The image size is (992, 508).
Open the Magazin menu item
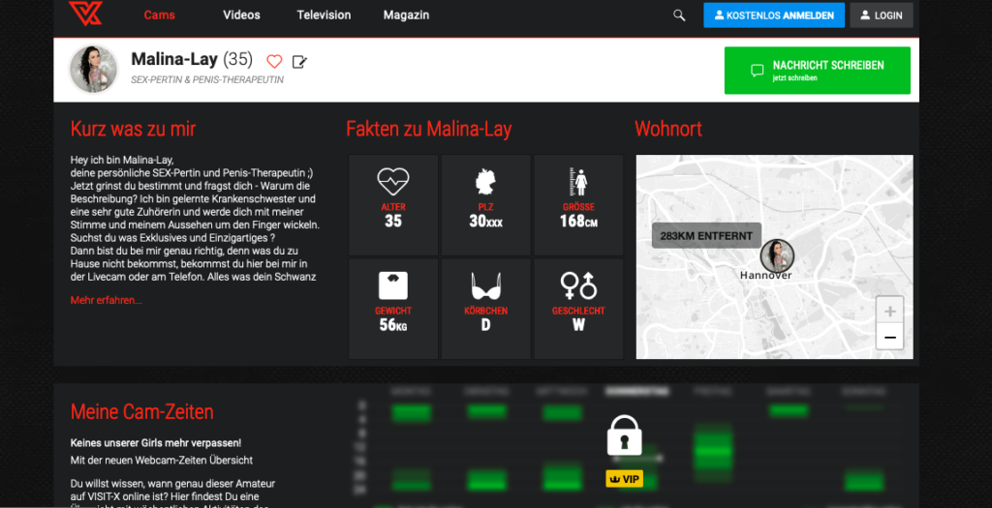click(x=406, y=15)
